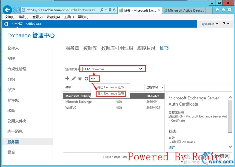Viewport: 235px width, 167px height.
Task: Open 收件人 in the left navigation
Action: [x=13, y=48]
